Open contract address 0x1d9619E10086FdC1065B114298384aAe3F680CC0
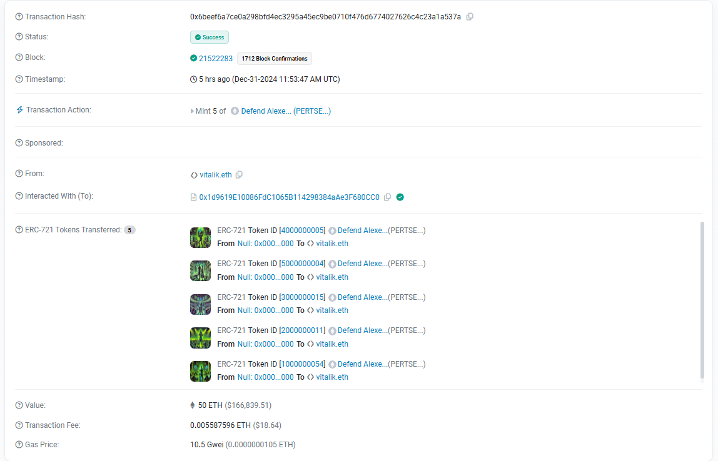The height and width of the screenshot is (461, 718). coord(290,197)
